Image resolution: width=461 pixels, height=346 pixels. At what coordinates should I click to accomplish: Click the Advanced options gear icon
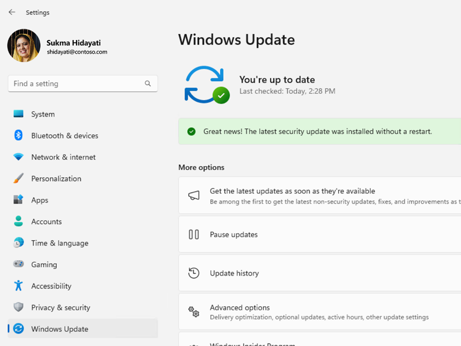pyautogui.click(x=193, y=311)
